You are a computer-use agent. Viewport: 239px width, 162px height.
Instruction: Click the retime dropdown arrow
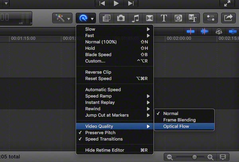click(92, 19)
